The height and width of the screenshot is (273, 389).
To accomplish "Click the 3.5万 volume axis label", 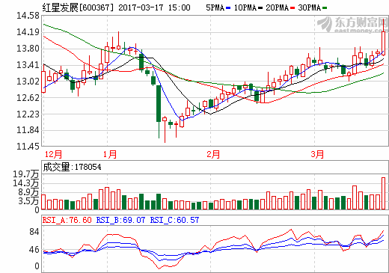I will click(x=28, y=201).
